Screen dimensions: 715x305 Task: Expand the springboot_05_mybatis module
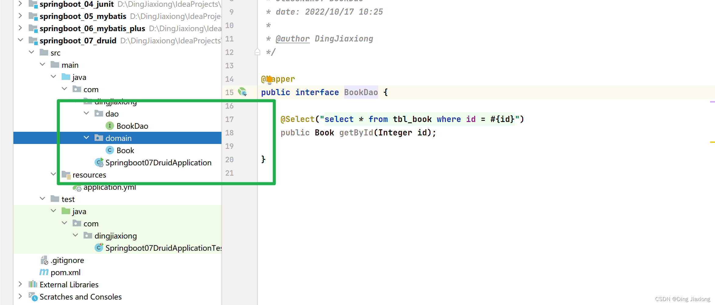click(20, 16)
